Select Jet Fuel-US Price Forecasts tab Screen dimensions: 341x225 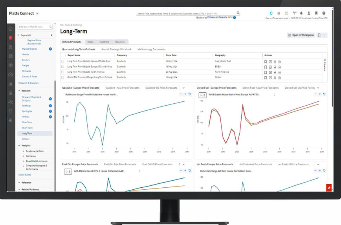(293, 165)
